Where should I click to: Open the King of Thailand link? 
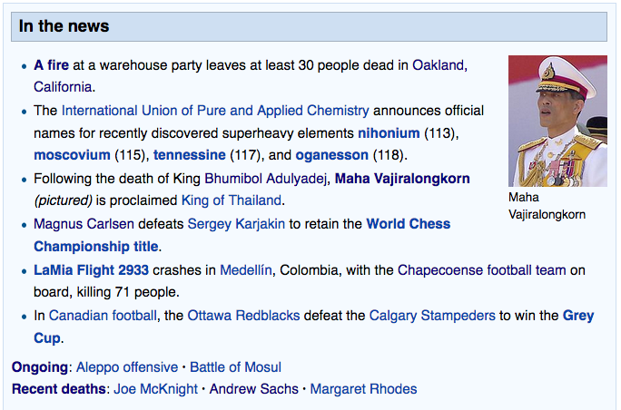[232, 200]
